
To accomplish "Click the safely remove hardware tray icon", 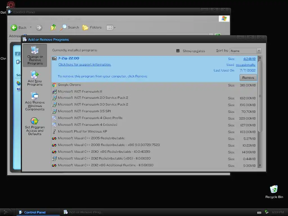I will [267, 212].
